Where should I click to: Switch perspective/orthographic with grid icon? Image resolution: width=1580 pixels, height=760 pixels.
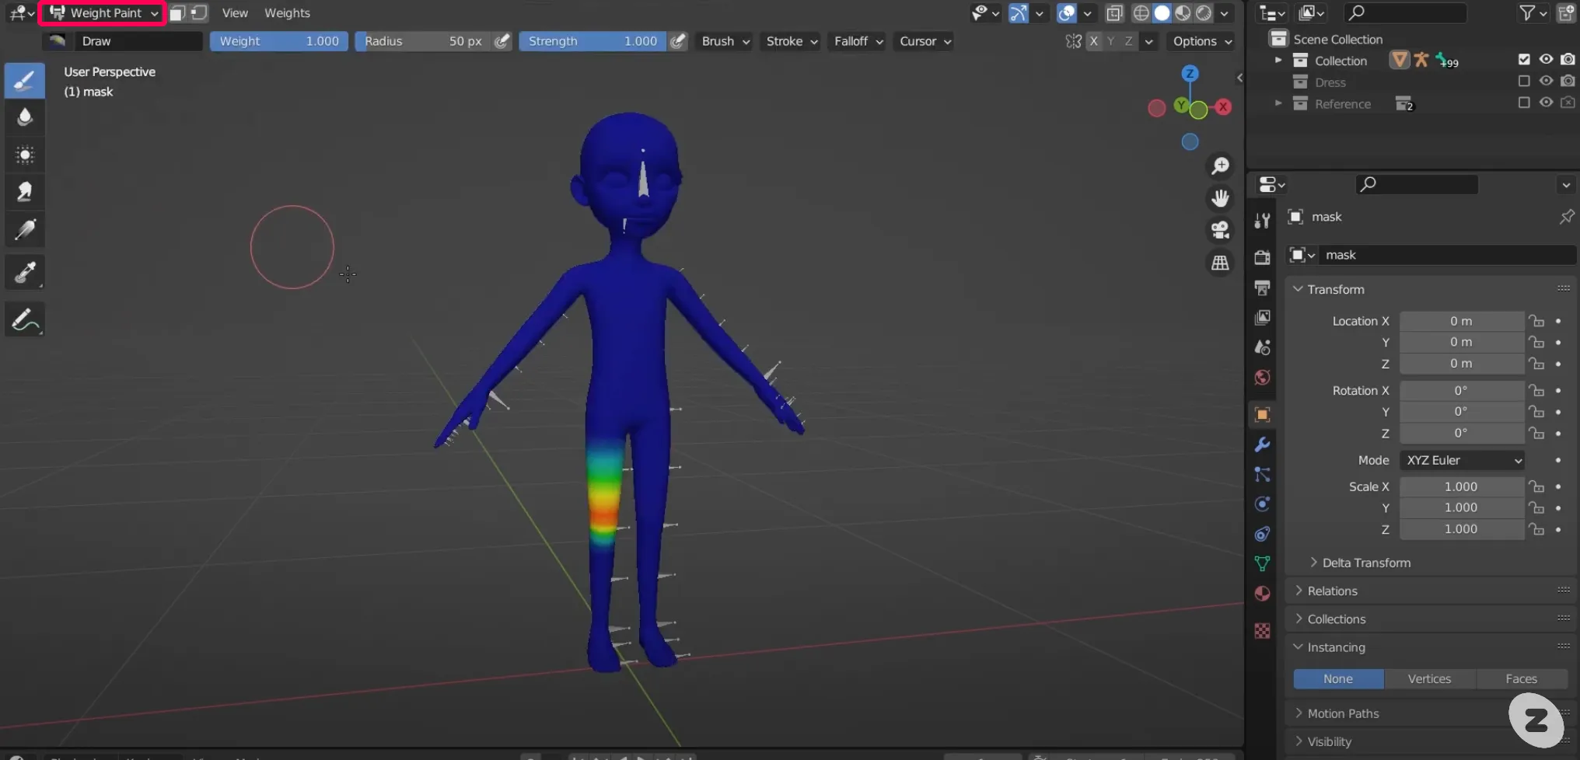[x=1220, y=263]
